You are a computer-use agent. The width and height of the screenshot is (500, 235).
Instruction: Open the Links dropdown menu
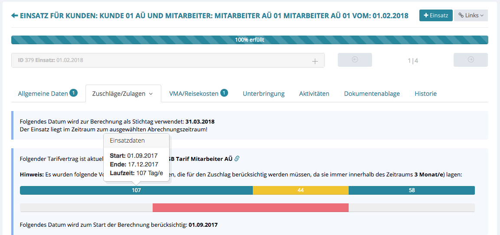pos(471,15)
